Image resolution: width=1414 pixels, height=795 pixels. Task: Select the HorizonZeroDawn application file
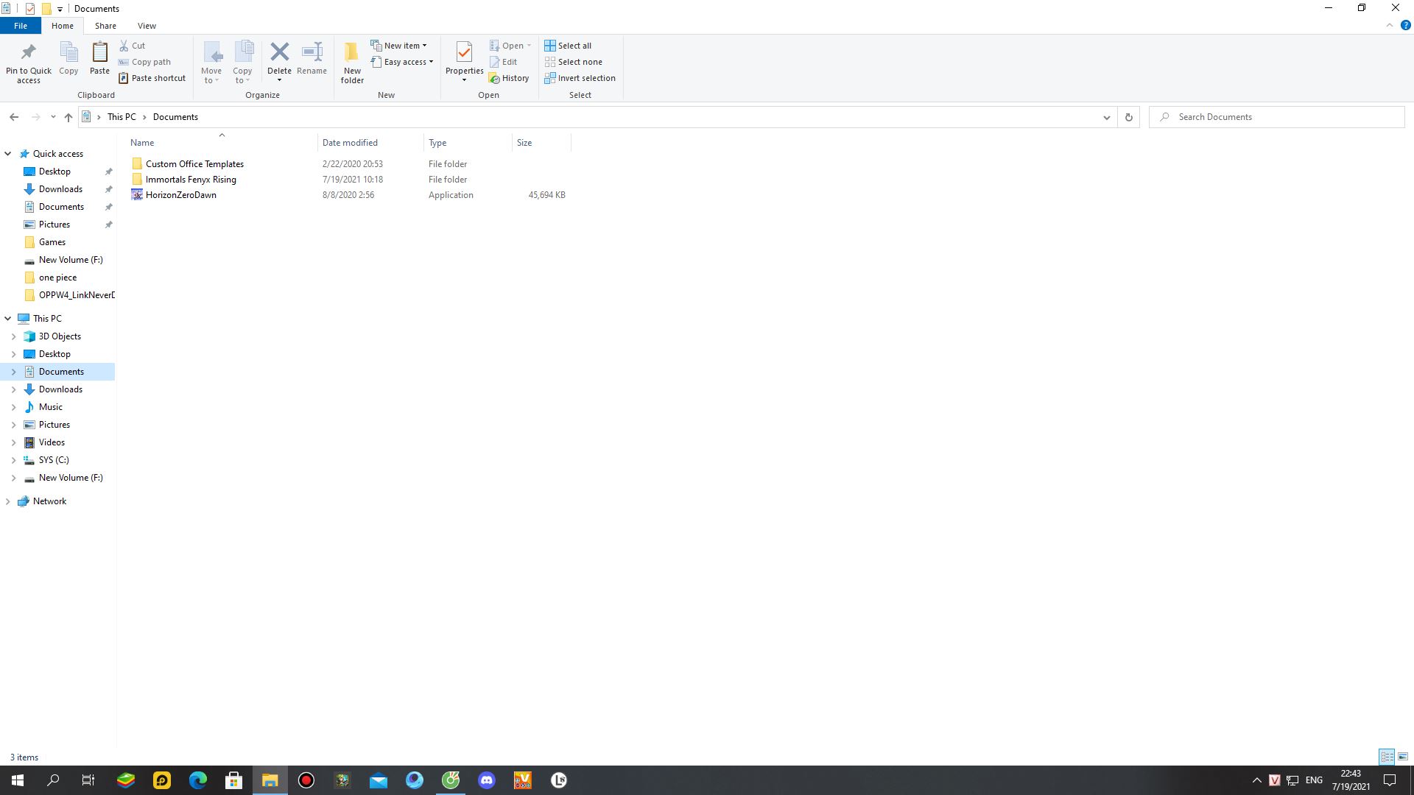pyautogui.click(x=180, y=195)
